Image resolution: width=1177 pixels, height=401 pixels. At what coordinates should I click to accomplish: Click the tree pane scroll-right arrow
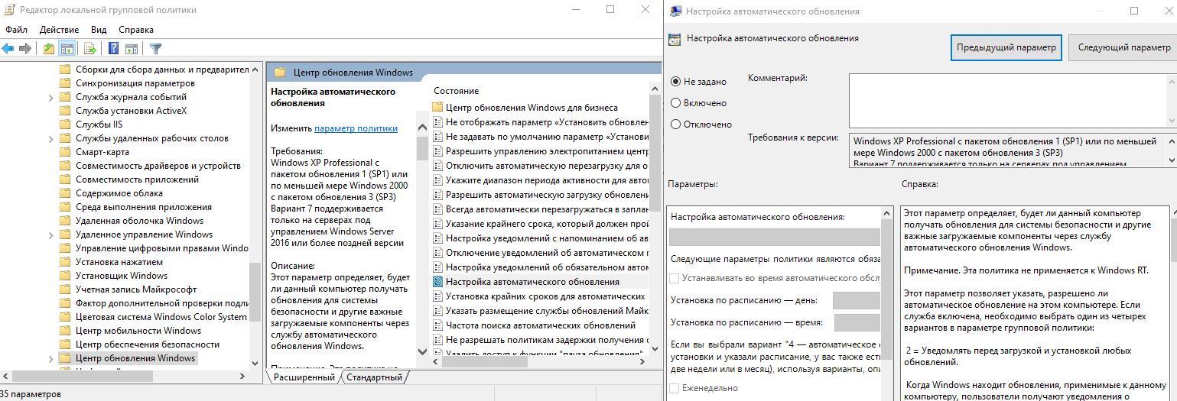243,376
